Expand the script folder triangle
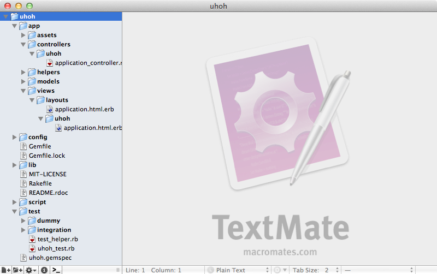 pyautogui.click(x=15, y=202)
